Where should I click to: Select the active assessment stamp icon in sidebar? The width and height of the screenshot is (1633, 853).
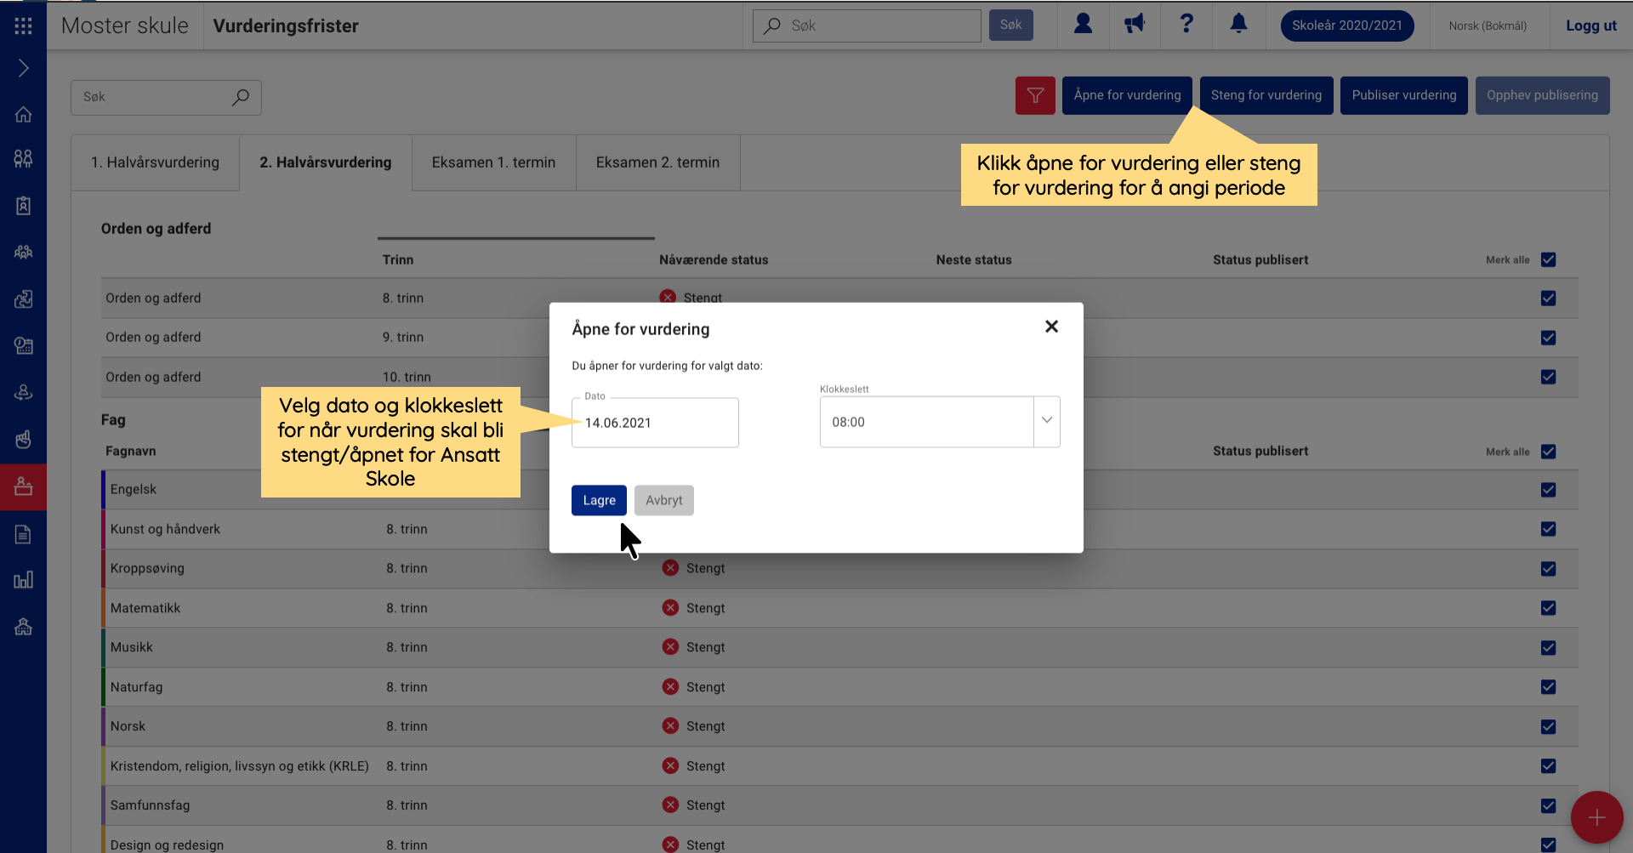coord(23,486)
